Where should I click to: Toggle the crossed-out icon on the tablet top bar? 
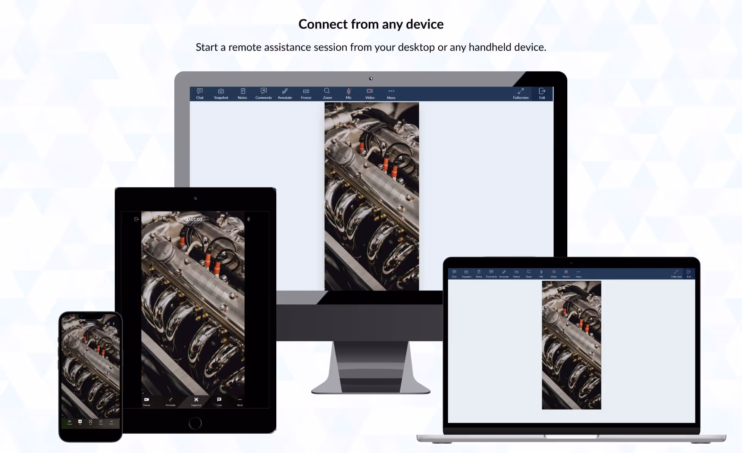pos(235,219)
